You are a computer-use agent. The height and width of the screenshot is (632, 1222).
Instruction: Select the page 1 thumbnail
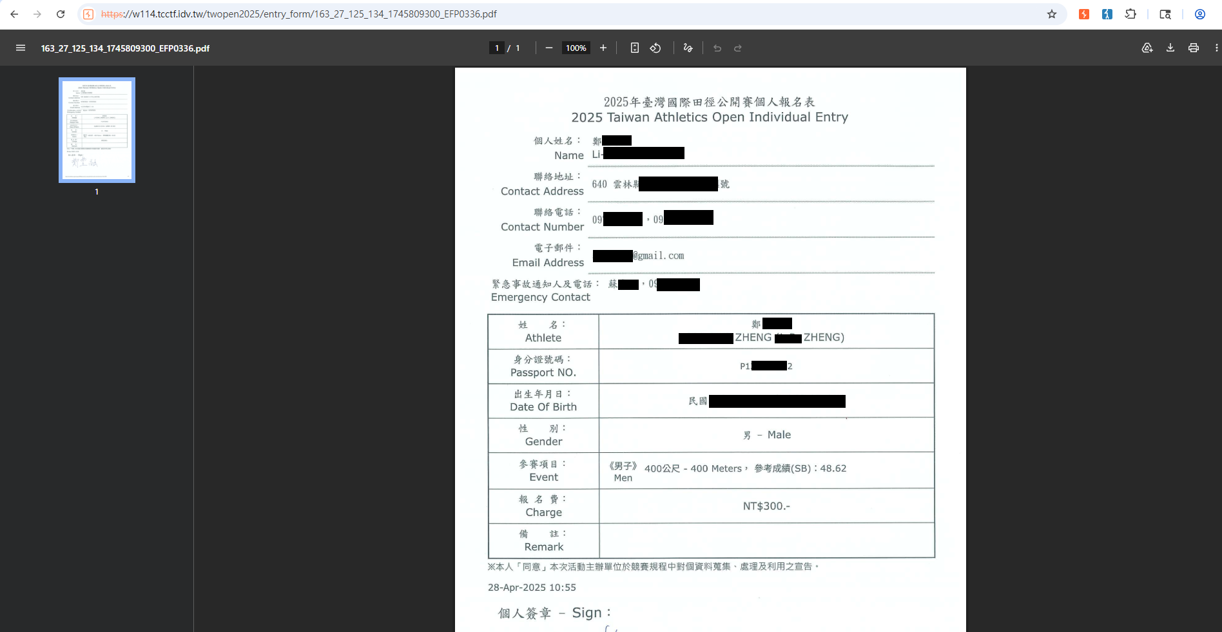tap(97, 130)
